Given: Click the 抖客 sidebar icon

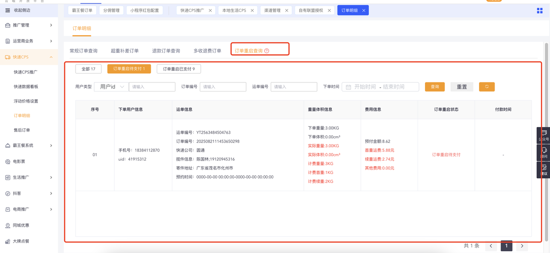Looking at the screenshot, I should [7, 194].
